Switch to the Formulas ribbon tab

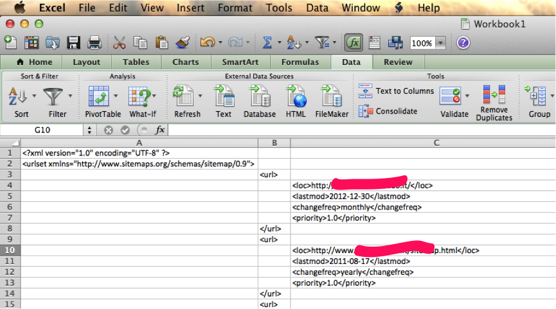(x=299, y=62)
